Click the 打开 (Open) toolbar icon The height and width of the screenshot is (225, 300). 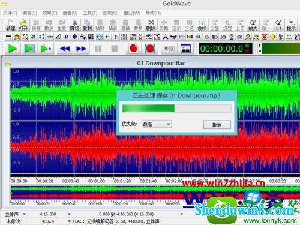(23, 25)
